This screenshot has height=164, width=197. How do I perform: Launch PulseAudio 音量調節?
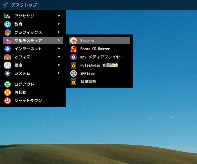tap(99, 65)
